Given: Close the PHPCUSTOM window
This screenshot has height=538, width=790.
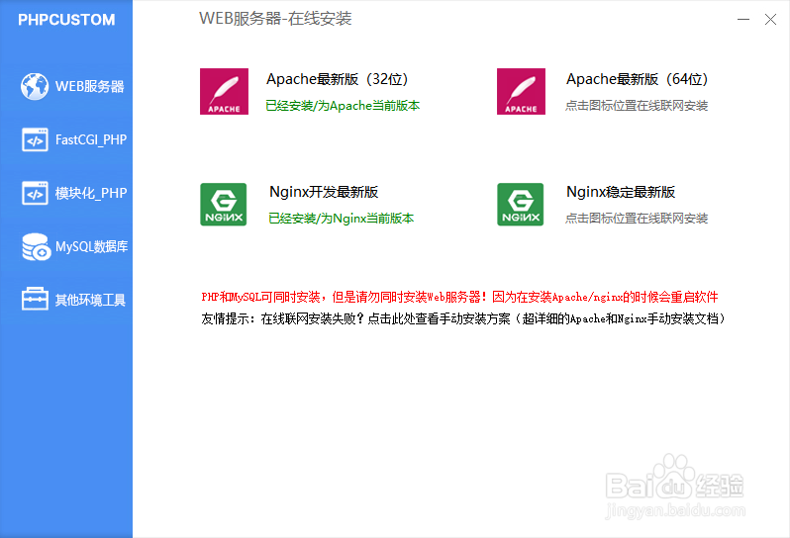Looking at the screenshot, I should [x=770, y=20].
